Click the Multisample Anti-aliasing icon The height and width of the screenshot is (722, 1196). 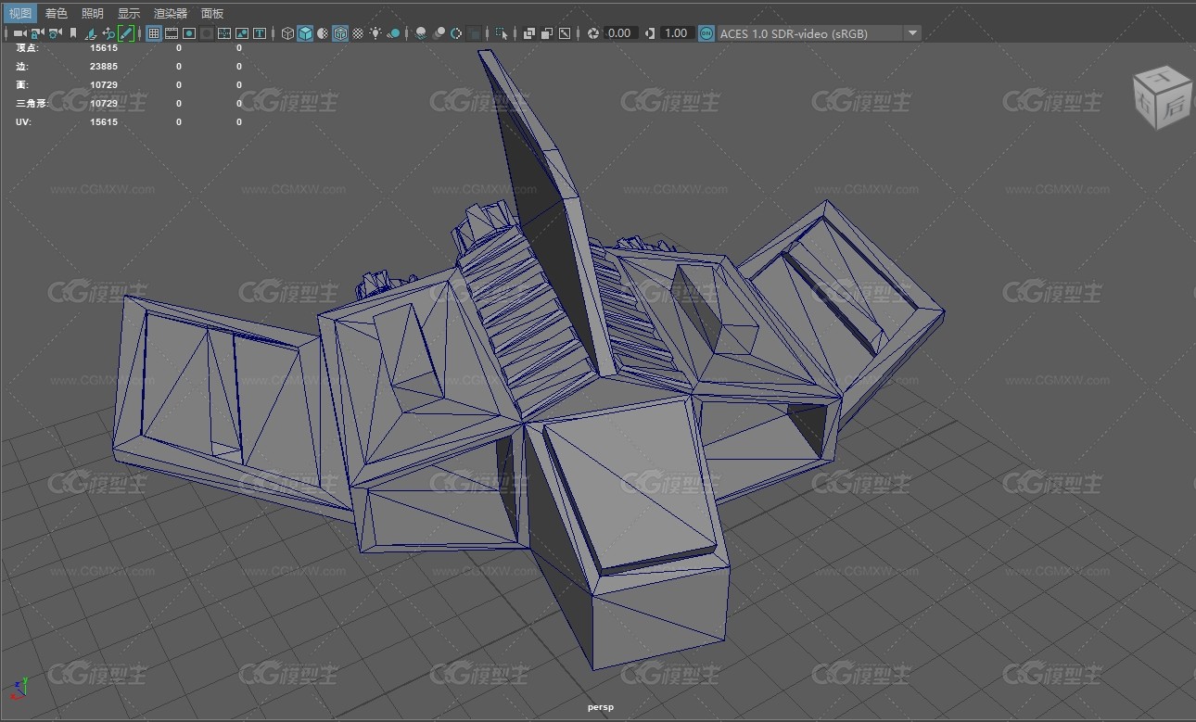pos(456,33)
